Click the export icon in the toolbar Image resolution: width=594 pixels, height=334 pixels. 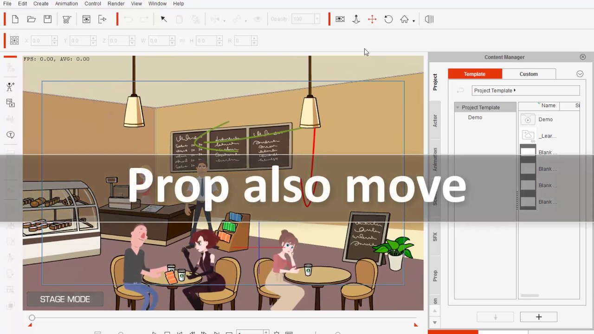click(103, 19)
